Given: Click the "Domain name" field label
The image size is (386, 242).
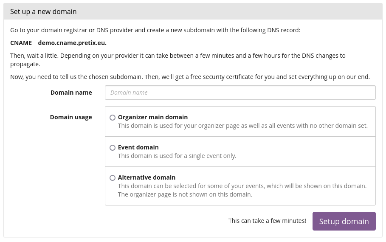Looking at the screenshot, I should 71,93.
